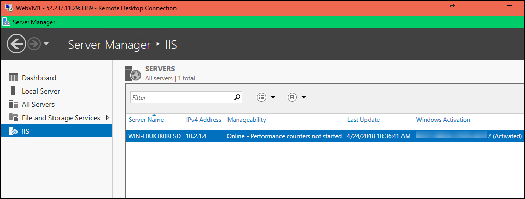The image size is (525, 199).
Task: Click the 4/24/2018 10:36:41 AM cell
Action: click(x=378, y=136)
